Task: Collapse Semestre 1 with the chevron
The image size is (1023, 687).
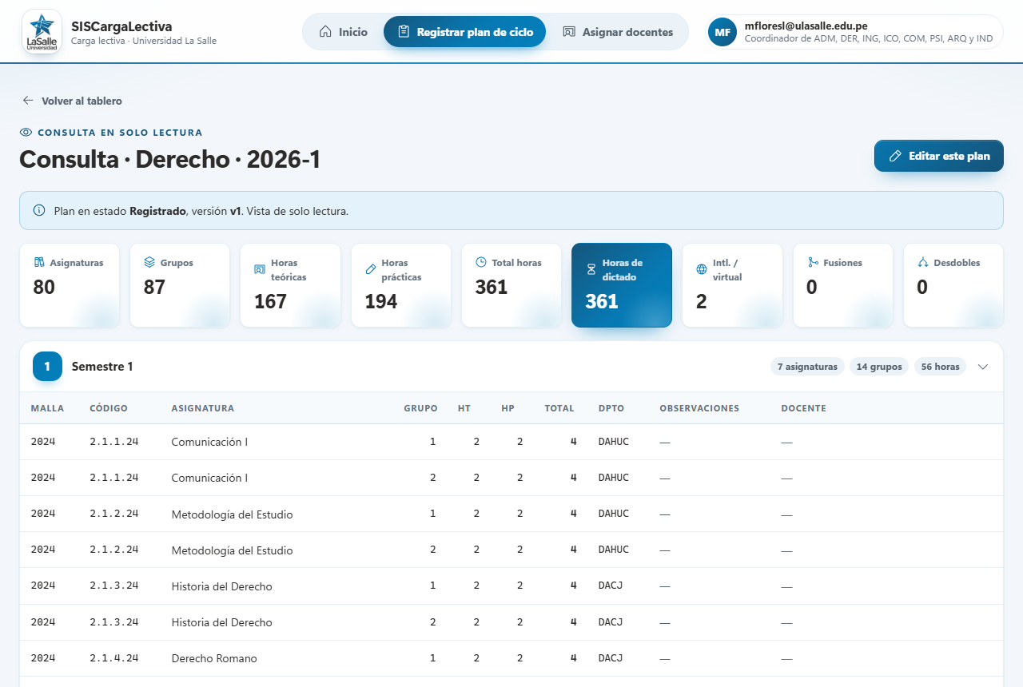Action: pos(983,367)
